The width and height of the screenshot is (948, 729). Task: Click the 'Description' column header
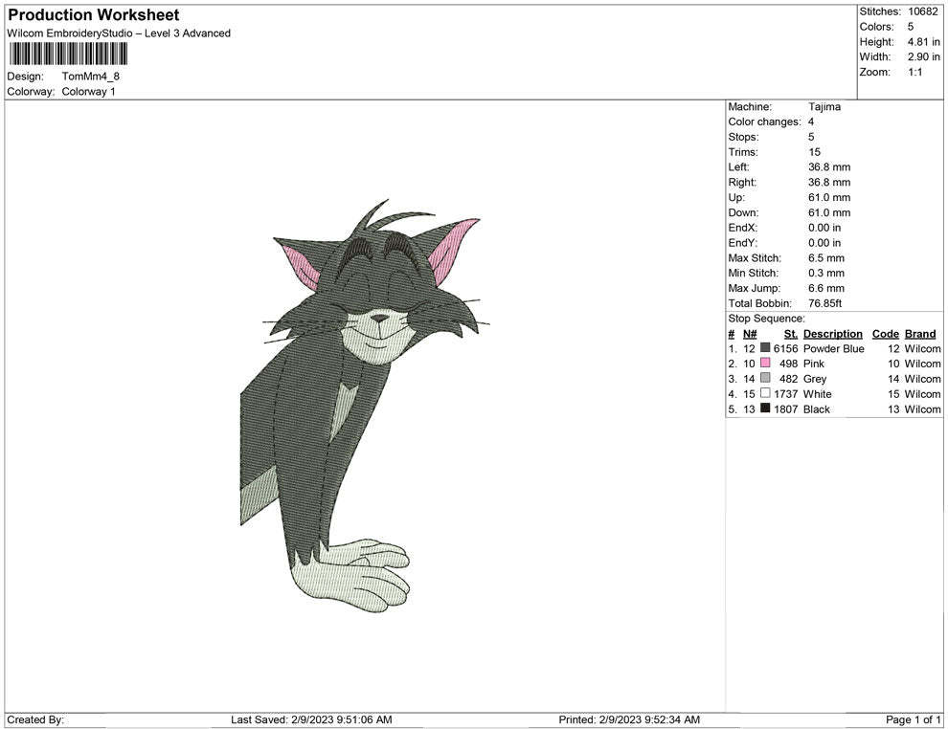click(832, 333)
